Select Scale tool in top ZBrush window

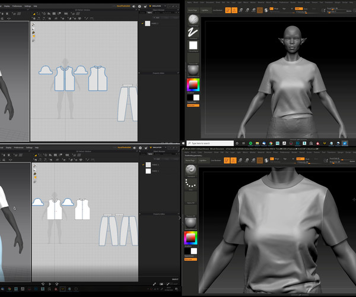(x=247, y=10)
